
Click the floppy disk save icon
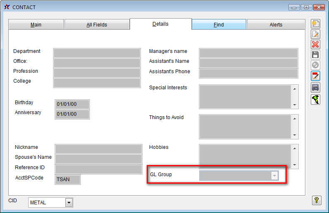[316, 55]
